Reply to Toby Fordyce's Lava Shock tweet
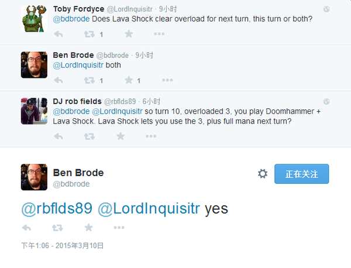 [58, 34]
